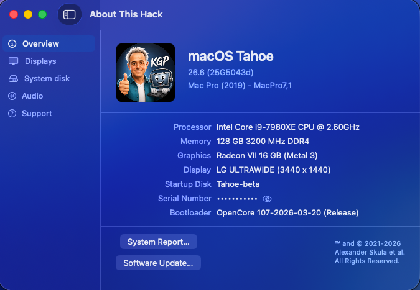Go to the Audio section
Image resolution: width=420 pixels, height=290 pixels.
(32, 96)
